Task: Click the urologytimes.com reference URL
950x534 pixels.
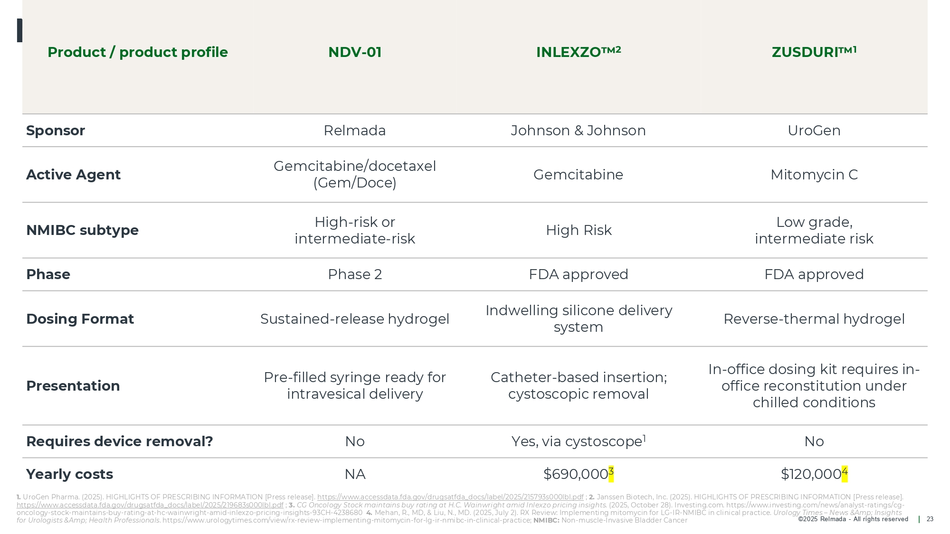Action: 347,520
